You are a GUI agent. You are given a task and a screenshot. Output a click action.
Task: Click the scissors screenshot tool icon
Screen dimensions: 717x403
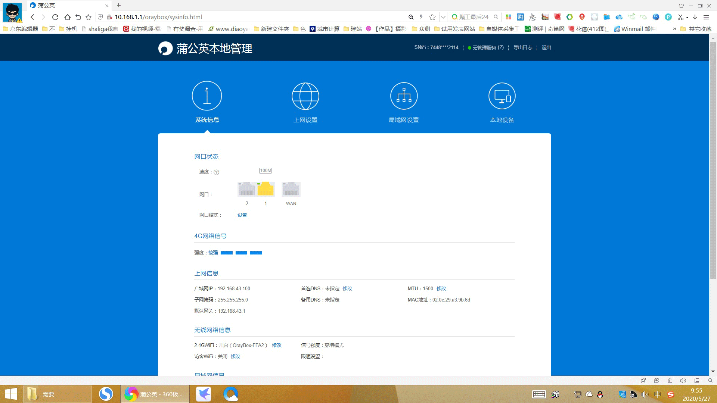click(680, 17)
